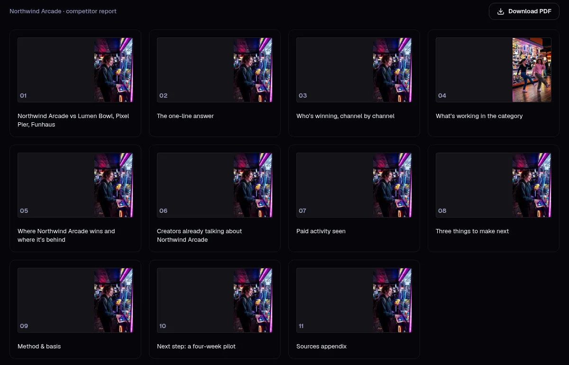Click the "Northwind Arcade · competitor report" header text
This screenshot has width=569, height=365.
(63, 11)
